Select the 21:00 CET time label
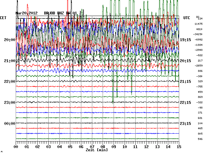204x155 pixels. 10,61
